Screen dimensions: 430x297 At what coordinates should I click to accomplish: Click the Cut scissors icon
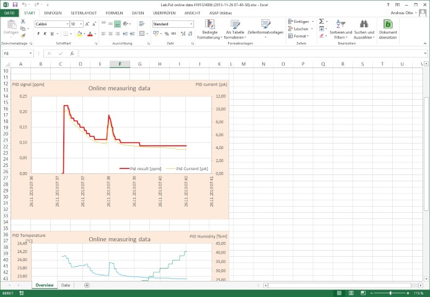pos(24,21)
